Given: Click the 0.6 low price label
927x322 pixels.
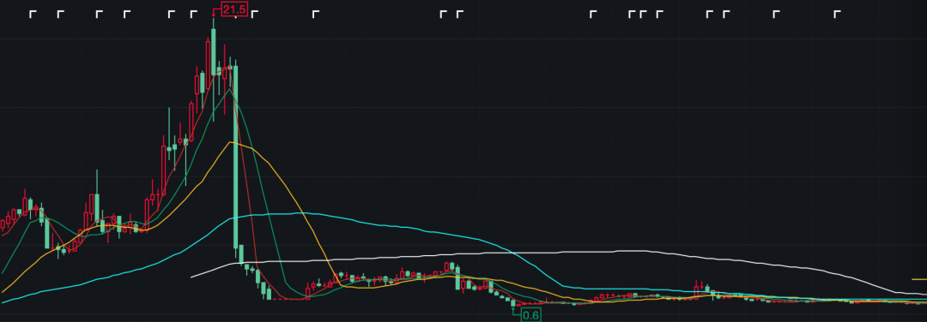Looking at the screenshot, I should [x=531, y=315].
